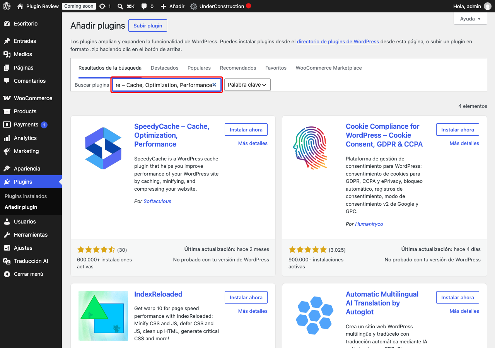Open Más detalles for SpeedyCache
This screenshot has height=348, width=495.
tap(253, 143)
